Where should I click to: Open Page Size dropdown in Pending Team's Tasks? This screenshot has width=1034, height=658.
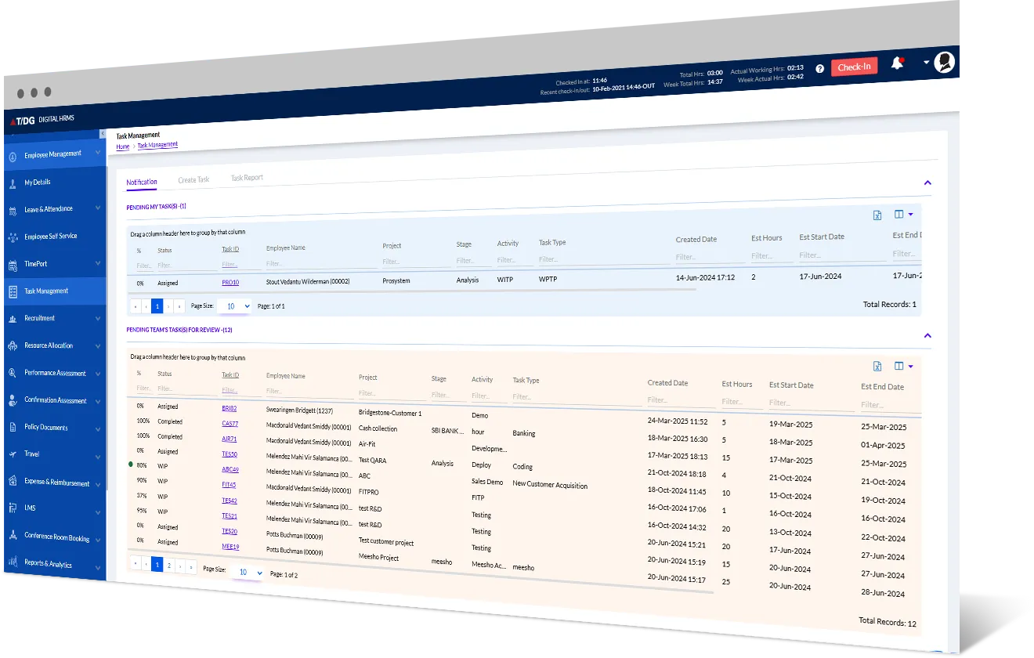(248, 573)
